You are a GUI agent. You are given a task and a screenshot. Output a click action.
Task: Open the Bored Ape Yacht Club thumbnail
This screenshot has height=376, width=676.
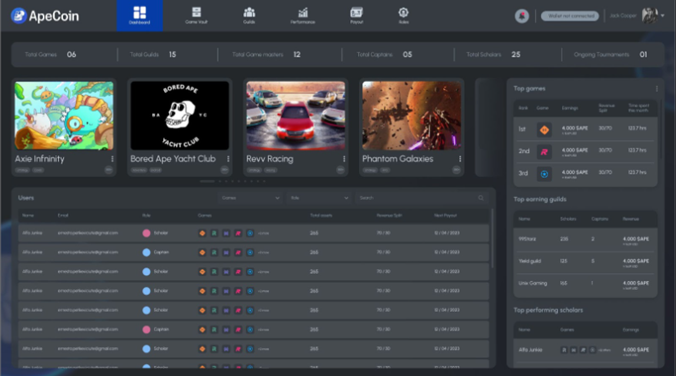point(180,116)
